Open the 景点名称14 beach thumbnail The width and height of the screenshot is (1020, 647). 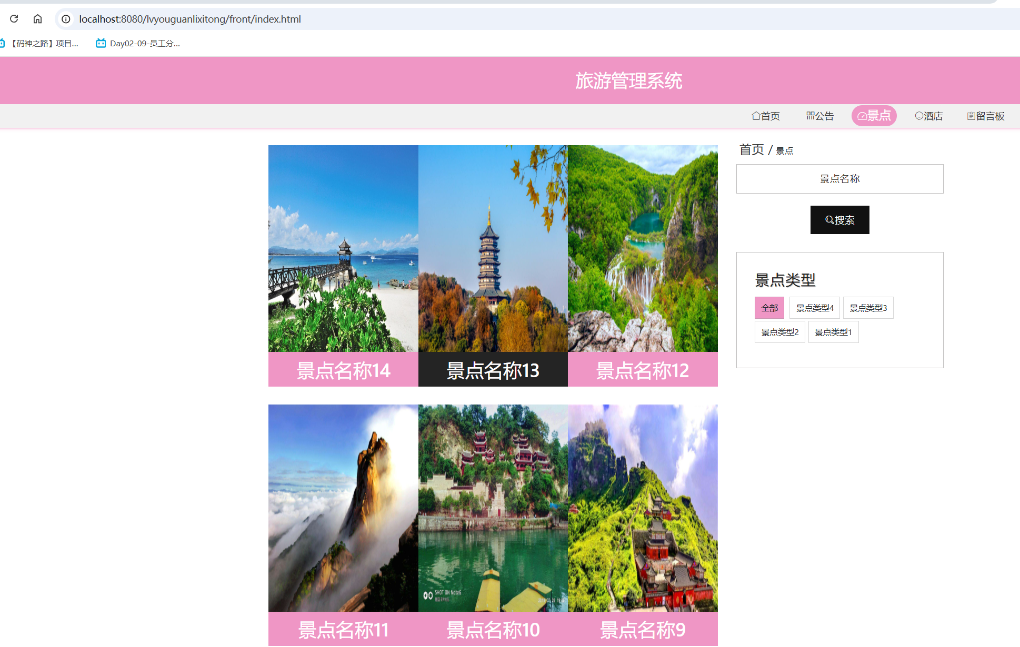point(343,249)
